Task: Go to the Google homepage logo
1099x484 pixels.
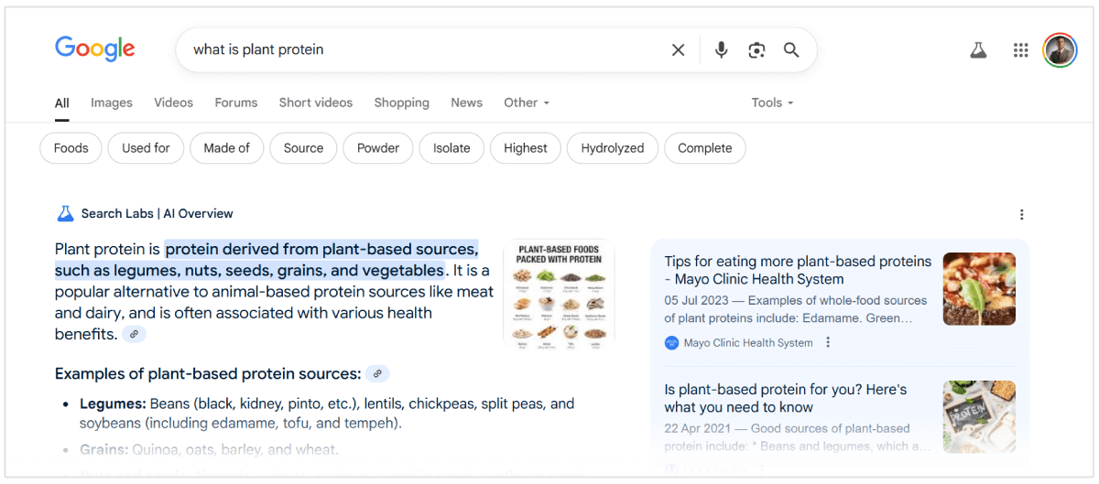Action: pyautogui.click(x=94, y=49)
